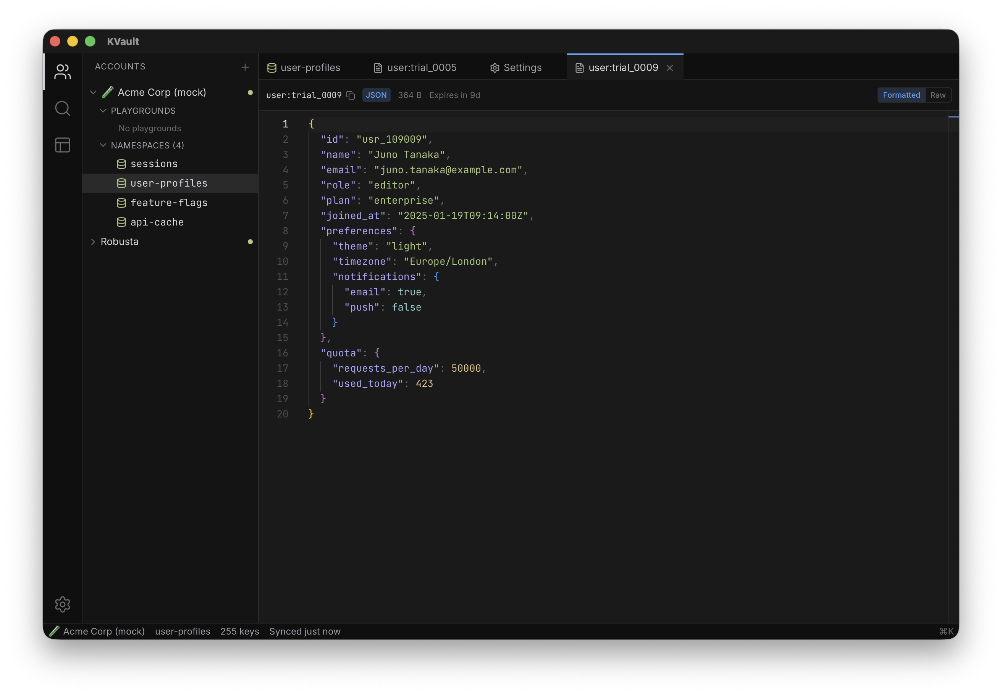Image resolution: width=1002 pixels, height=696 pixels.
Task: Open Settings via the bottom-left gear icon
Action: pyautogui.click(x=62, y=604)
